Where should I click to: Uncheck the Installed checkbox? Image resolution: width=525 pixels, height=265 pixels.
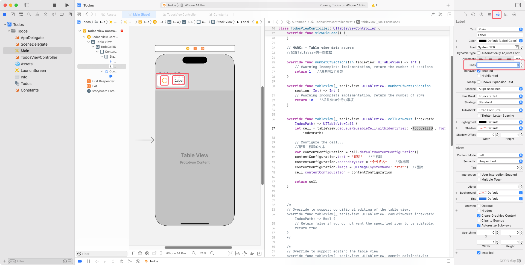tap(479, 253)
